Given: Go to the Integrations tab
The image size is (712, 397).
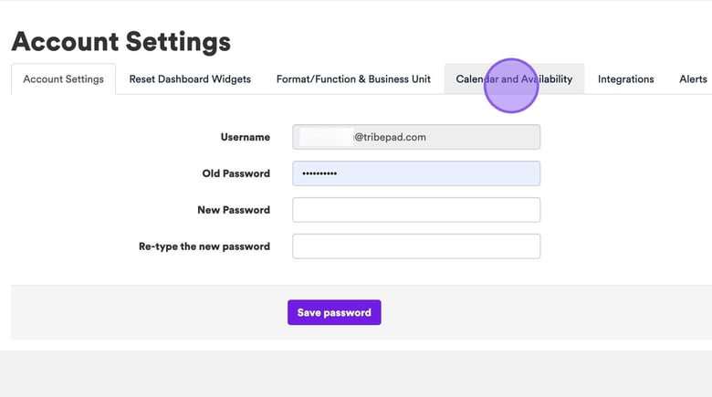Looking at the screenshot, I should (625, 79).
